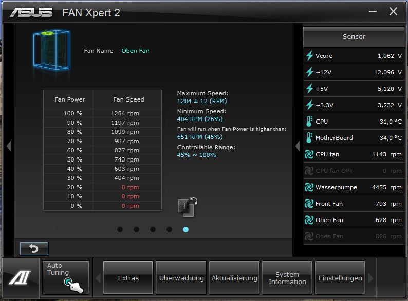Select the first fan page dot
The image size is (408, 301).
pyautogui.click(x=120, y=229)
